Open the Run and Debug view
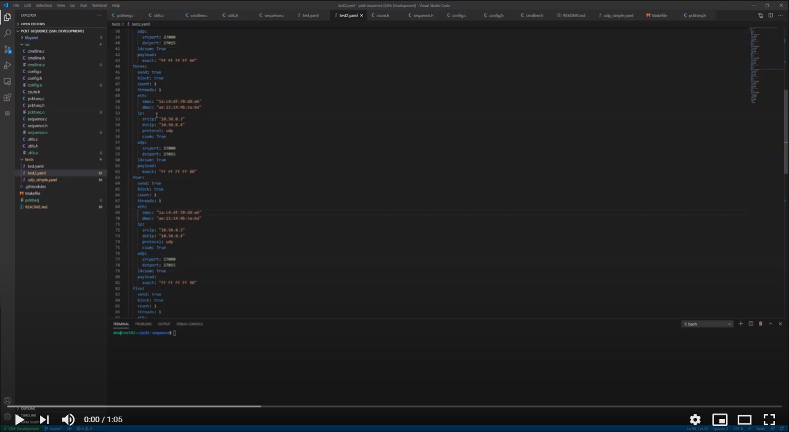789x432 pixels. [7, 65]
